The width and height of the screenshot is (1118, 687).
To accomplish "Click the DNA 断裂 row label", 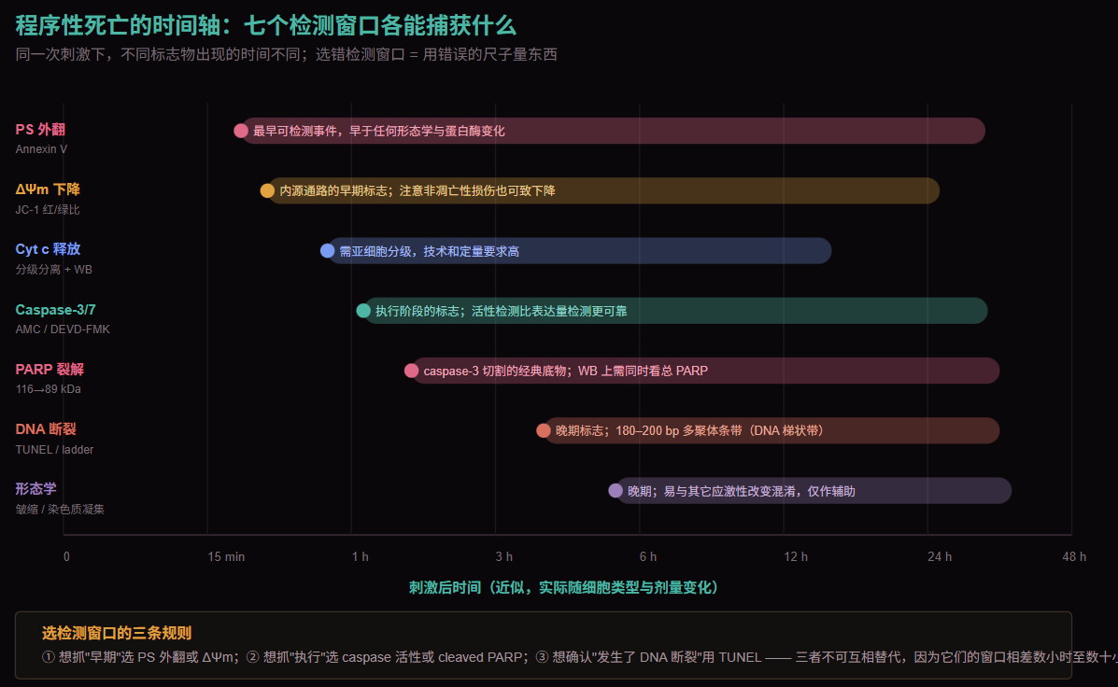I will point(46,429).
